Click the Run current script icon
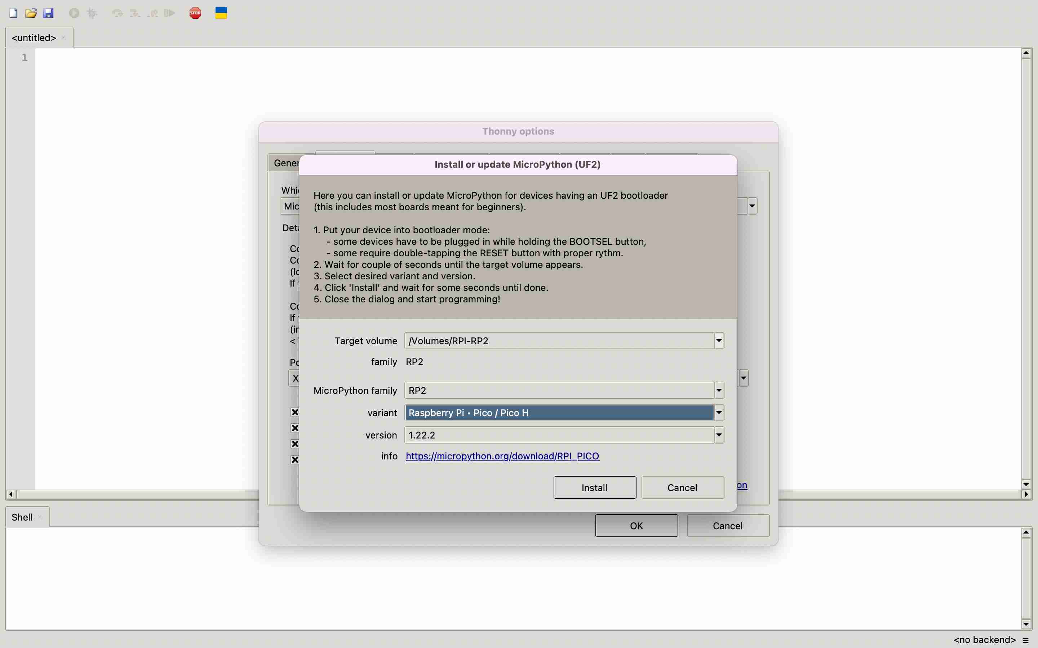This screenshot has width=1038, height=648. [74, 13]
